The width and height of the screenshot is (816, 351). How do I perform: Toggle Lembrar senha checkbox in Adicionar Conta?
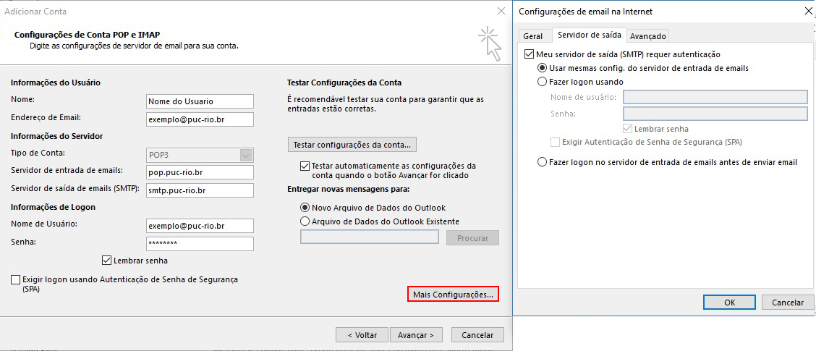pyautogui.click(x=107, y=261)
